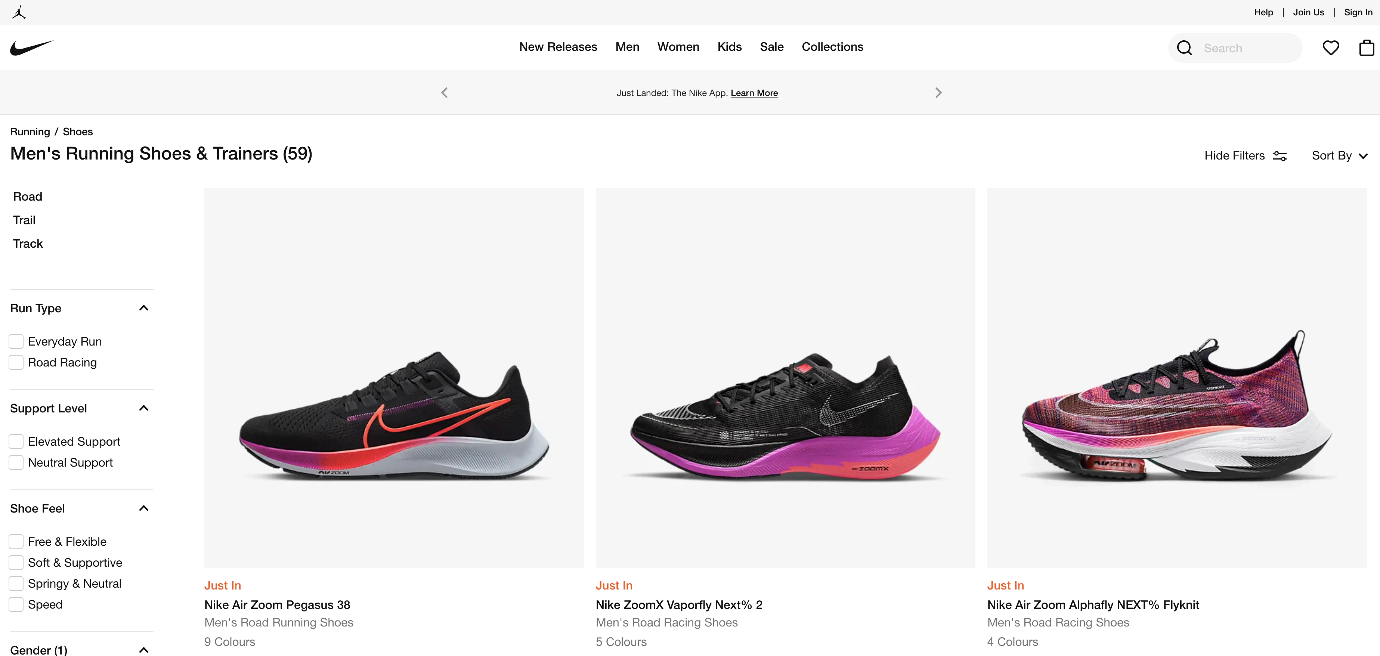Enable the Elevated Support filter
The height and width of the screenshot is (656, 1380).
tap(16, 442)
